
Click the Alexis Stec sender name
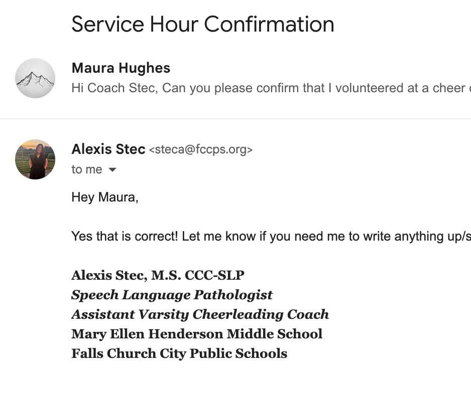108,149
